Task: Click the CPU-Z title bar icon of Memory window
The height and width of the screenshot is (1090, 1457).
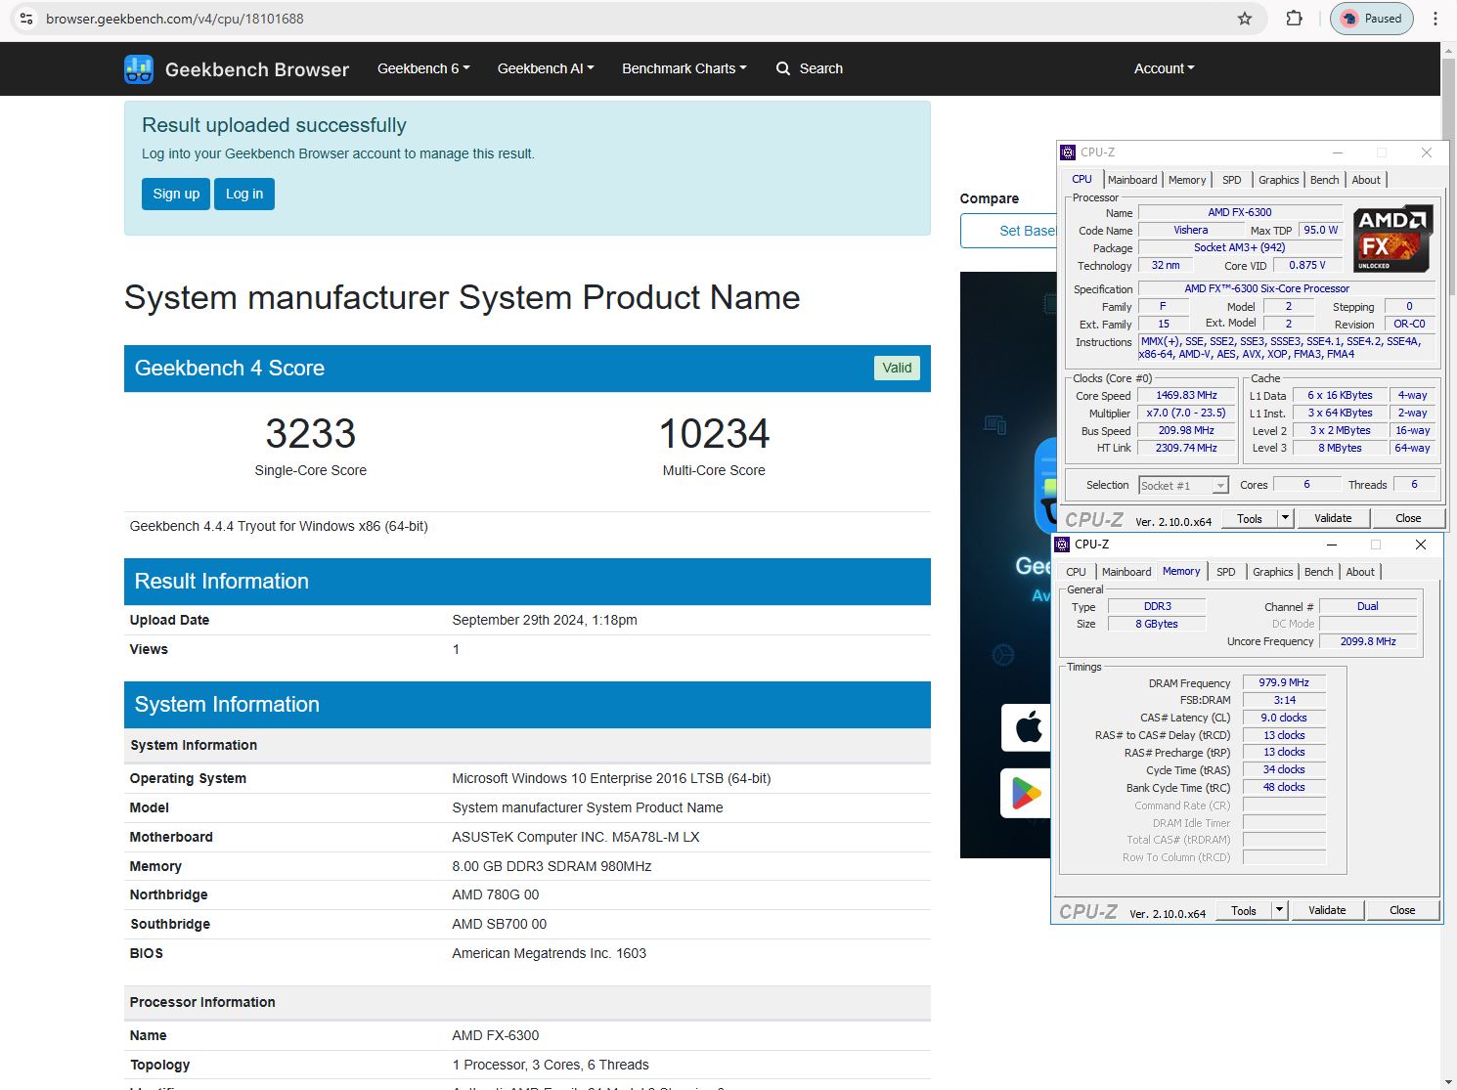Action: tap(1062, 545)
